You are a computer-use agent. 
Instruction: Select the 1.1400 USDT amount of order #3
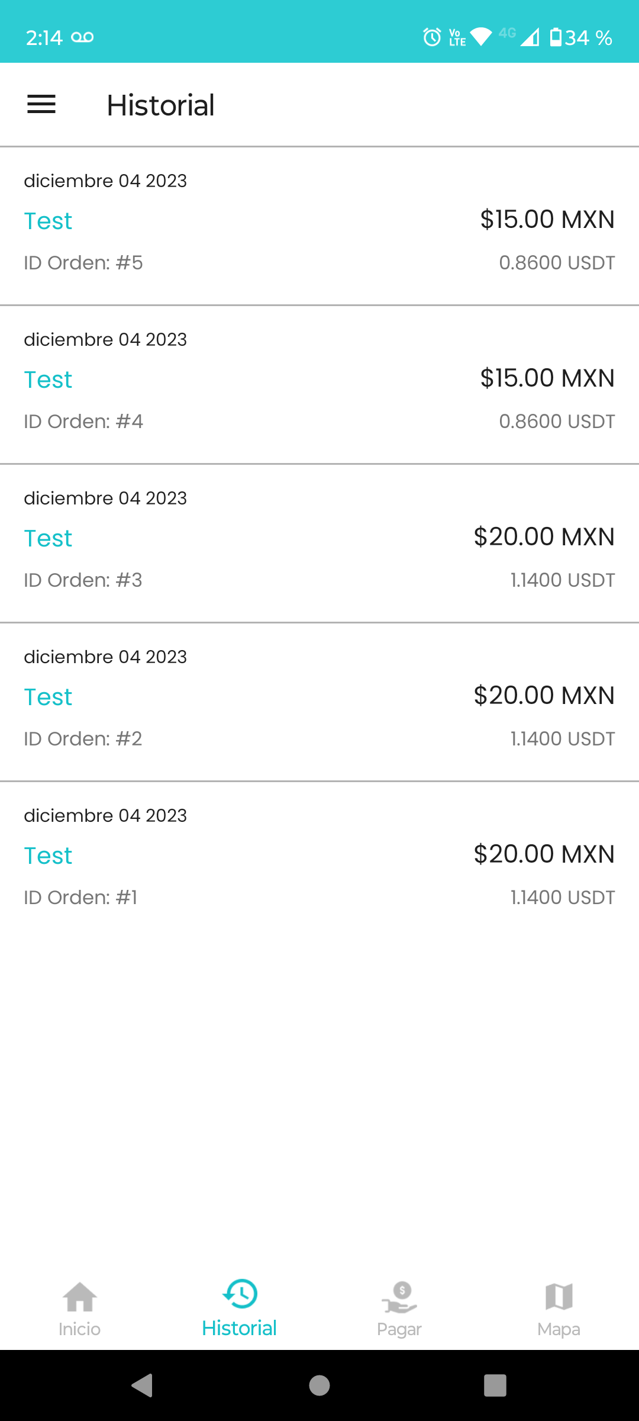coord(563,580)
